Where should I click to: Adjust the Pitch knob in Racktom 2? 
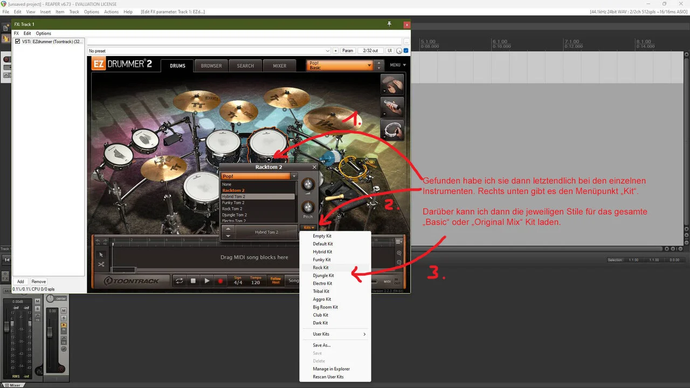[x=308, y=207]
